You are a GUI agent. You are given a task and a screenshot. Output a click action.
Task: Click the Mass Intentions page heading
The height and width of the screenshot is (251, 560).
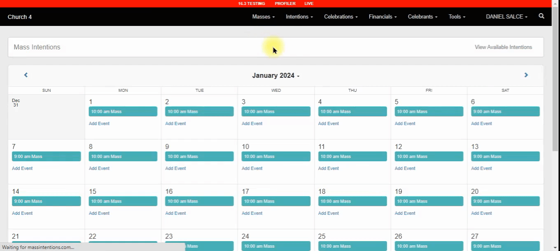tap(37, 47)
